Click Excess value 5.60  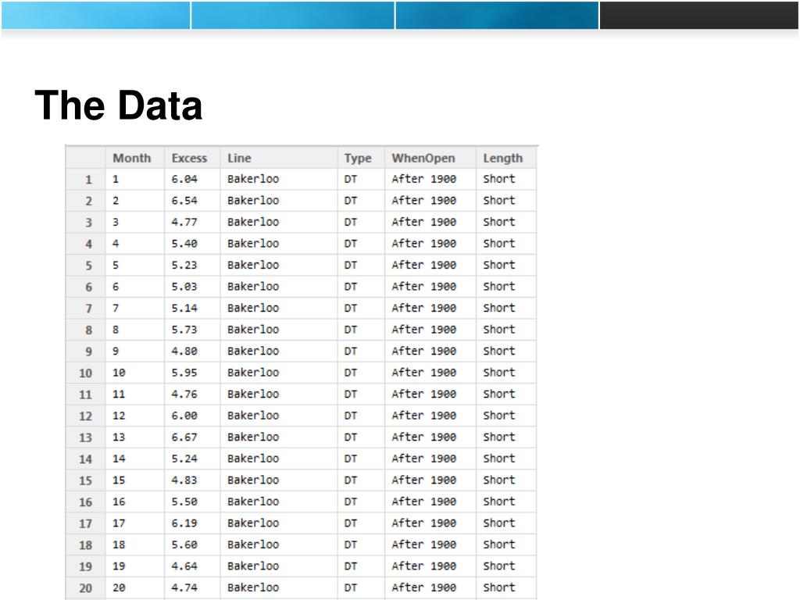[184, 545]
